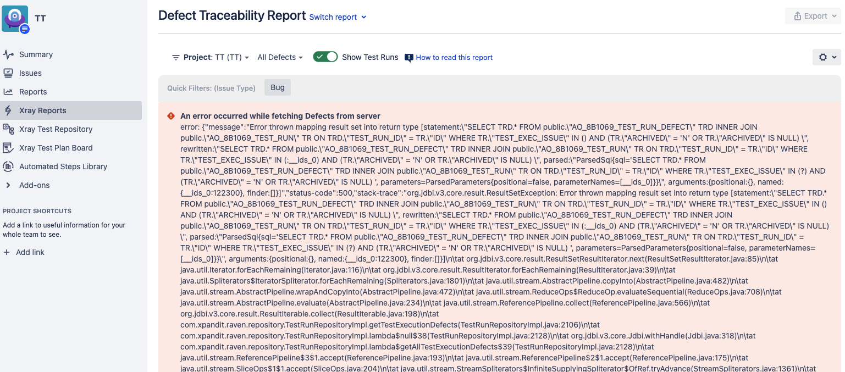The image size is (845, 372).
Task: Toggle off Show Test Runs switch
Action: [325, 57]
